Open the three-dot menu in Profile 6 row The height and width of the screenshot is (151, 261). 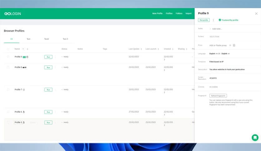click(x=55, y=112)
